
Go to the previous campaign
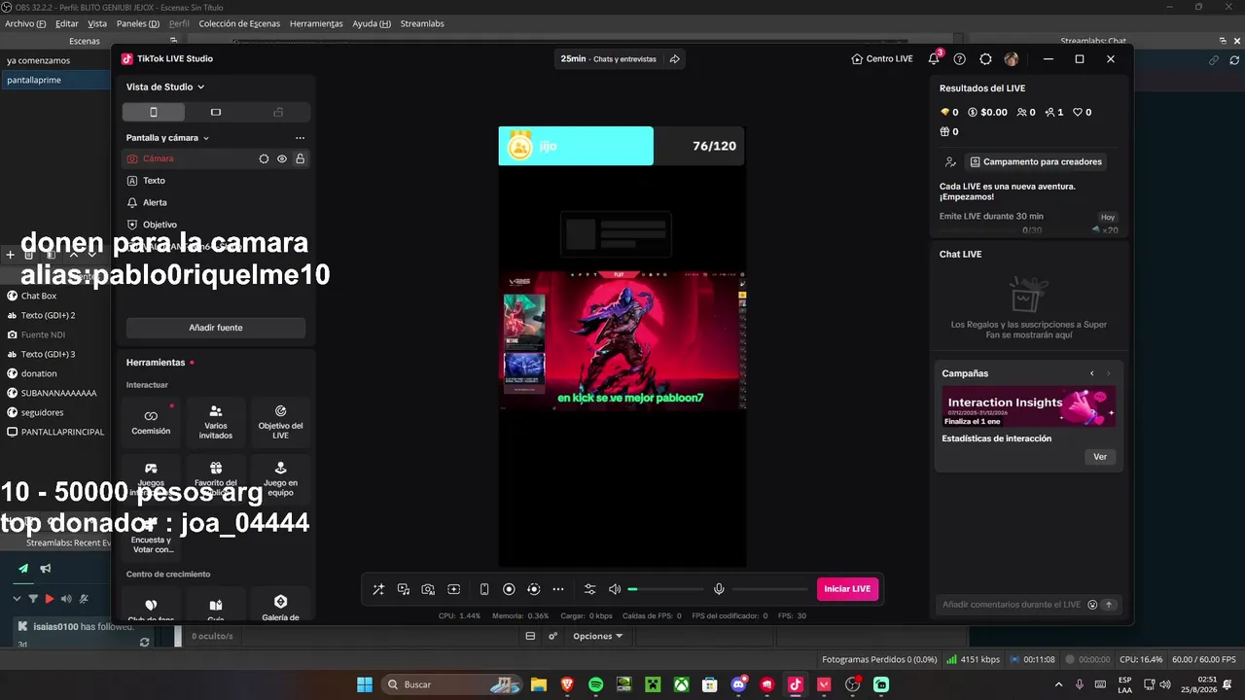click(x=1092, y=373)
